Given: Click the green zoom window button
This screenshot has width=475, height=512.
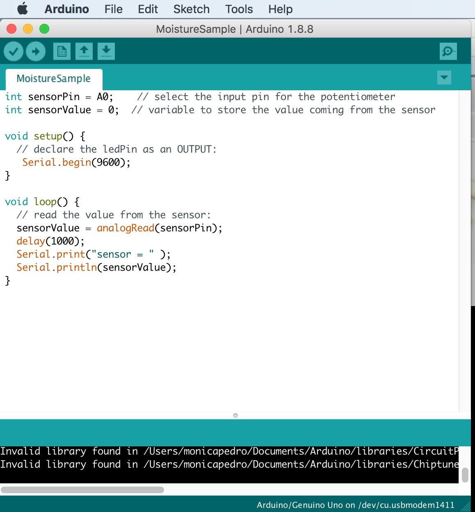Looking at the screenshot, I should coord(44,29).
